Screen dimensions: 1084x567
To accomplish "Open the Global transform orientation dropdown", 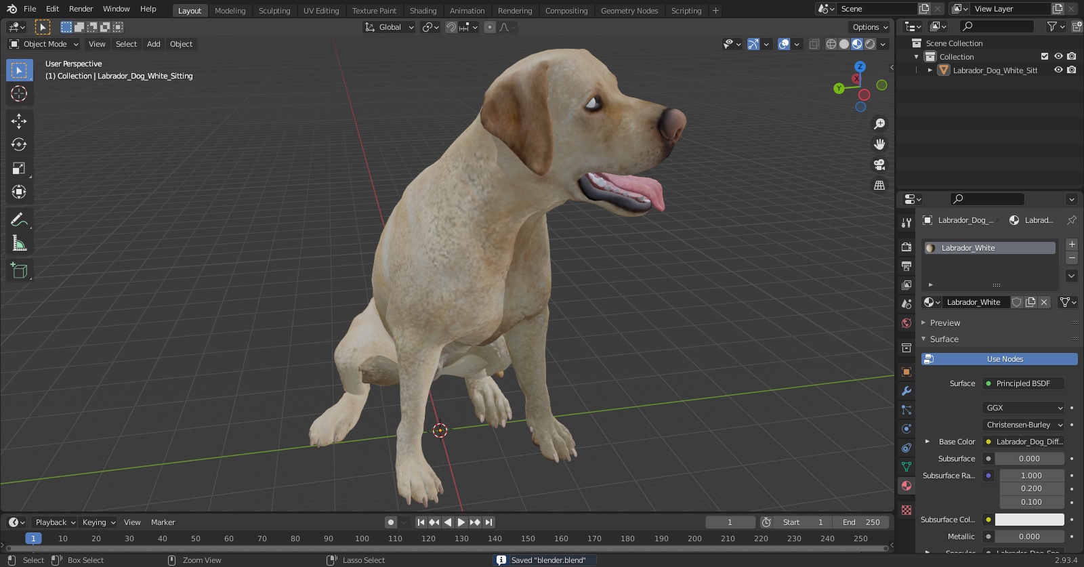I will tap(389, 27).
